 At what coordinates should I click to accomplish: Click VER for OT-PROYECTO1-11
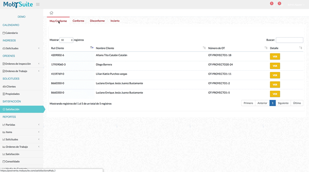click(275, 75)
